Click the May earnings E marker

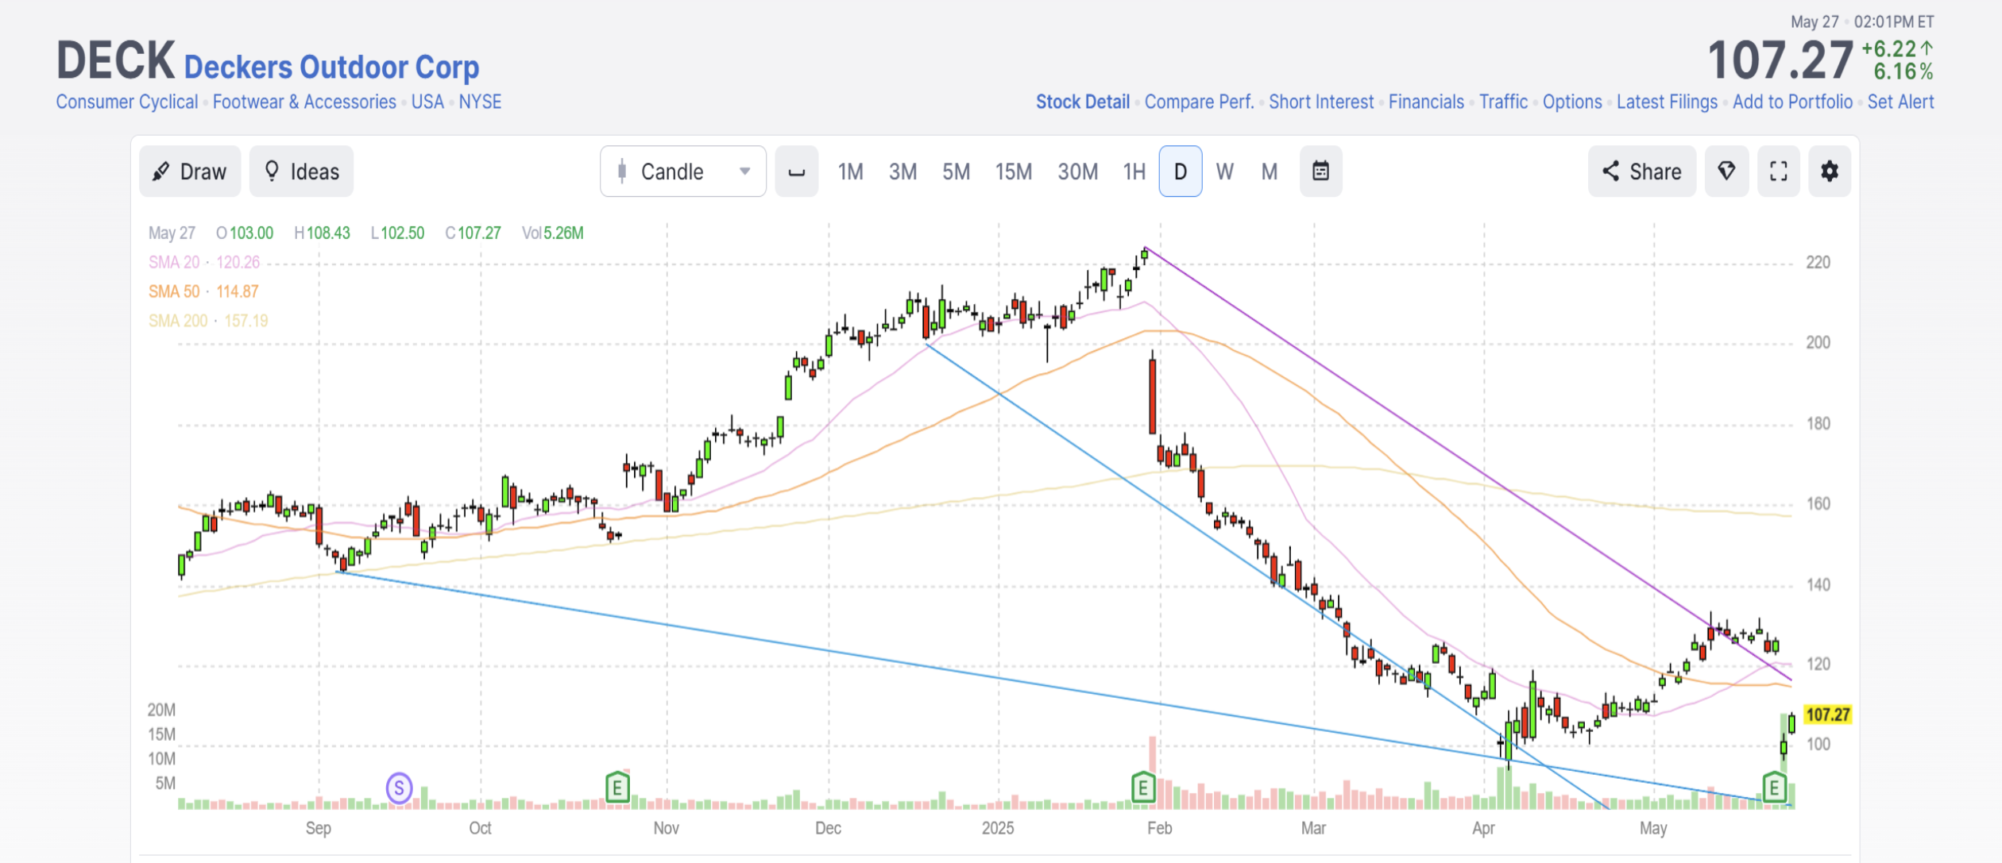[1774, 788]
